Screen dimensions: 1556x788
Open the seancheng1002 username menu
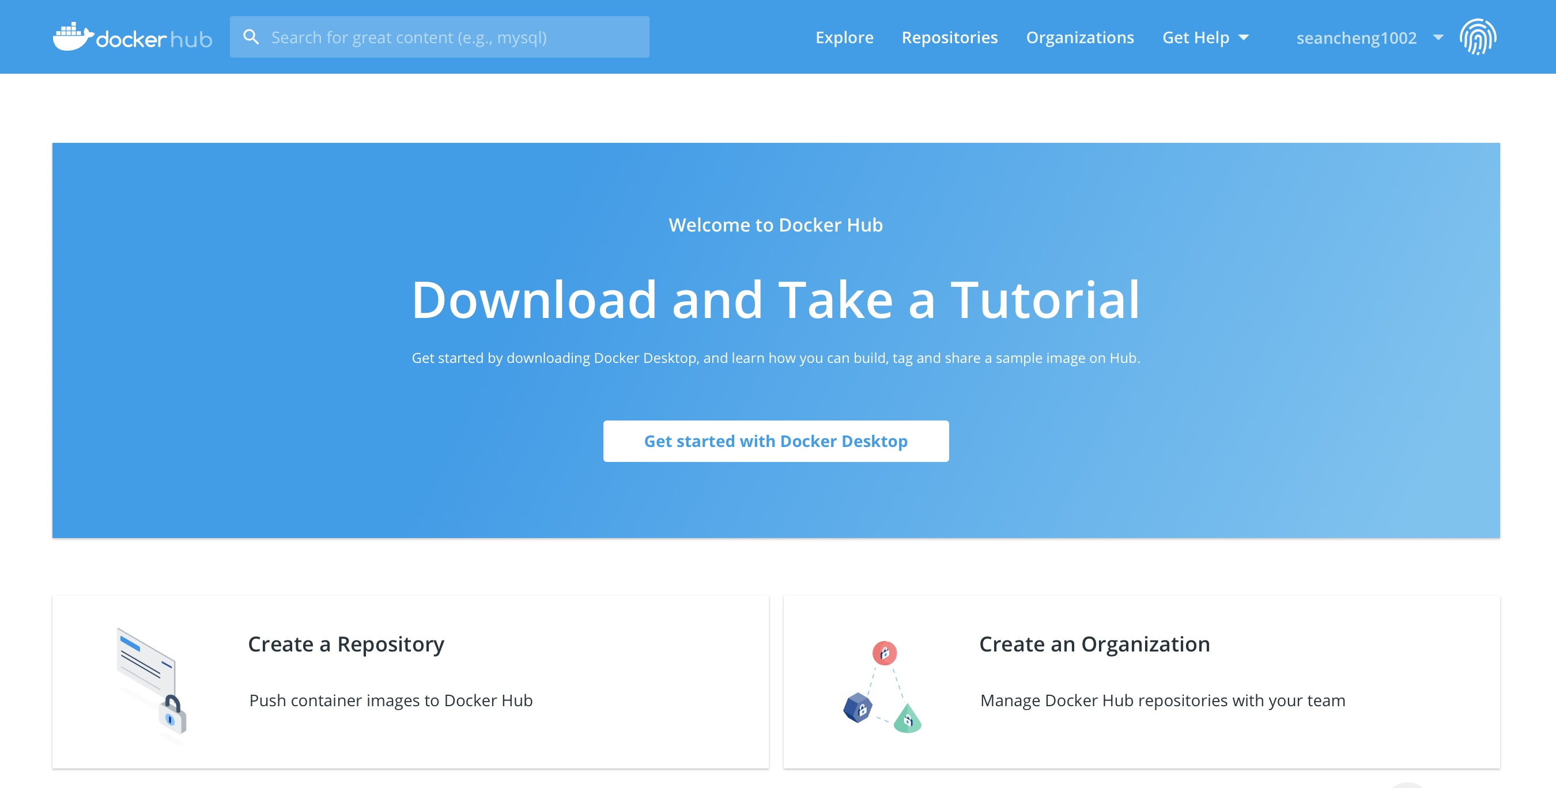pos(1356,38)
